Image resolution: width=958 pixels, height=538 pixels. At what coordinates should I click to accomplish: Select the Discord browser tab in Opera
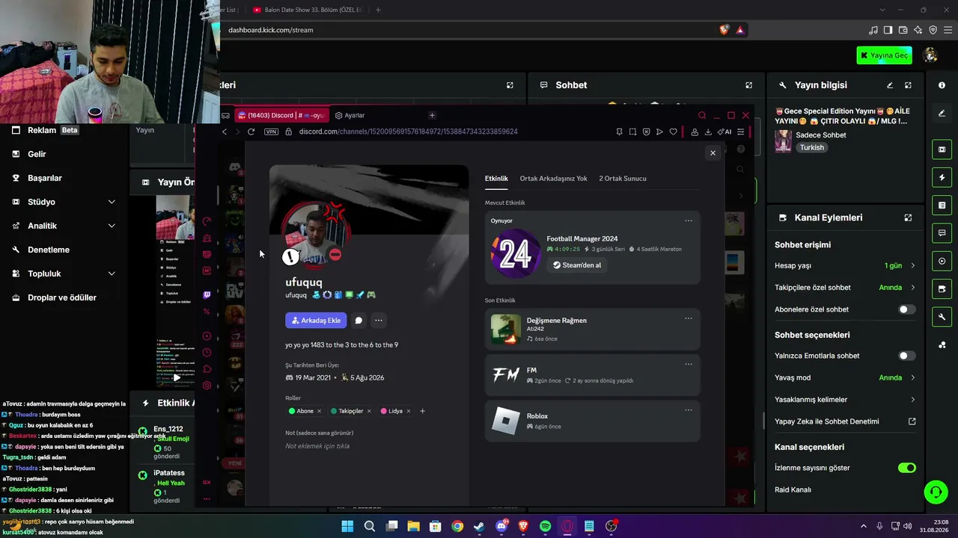(281, 115)
